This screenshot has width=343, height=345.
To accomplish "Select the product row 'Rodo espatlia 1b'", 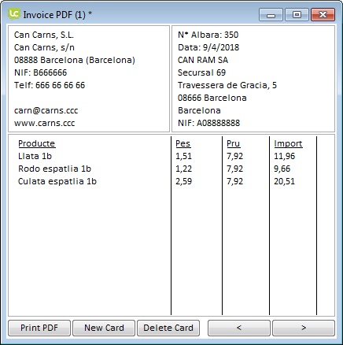I will pyautogui.click(x=54, y=169).
